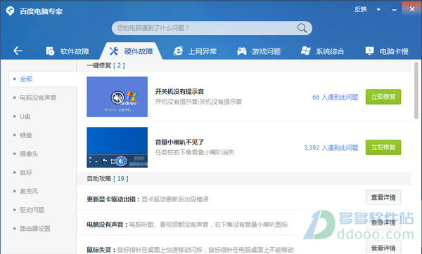The height and width of the screenshot is (254, 422).
Task: Click the search magnifier icon
Action: (302, 28)
